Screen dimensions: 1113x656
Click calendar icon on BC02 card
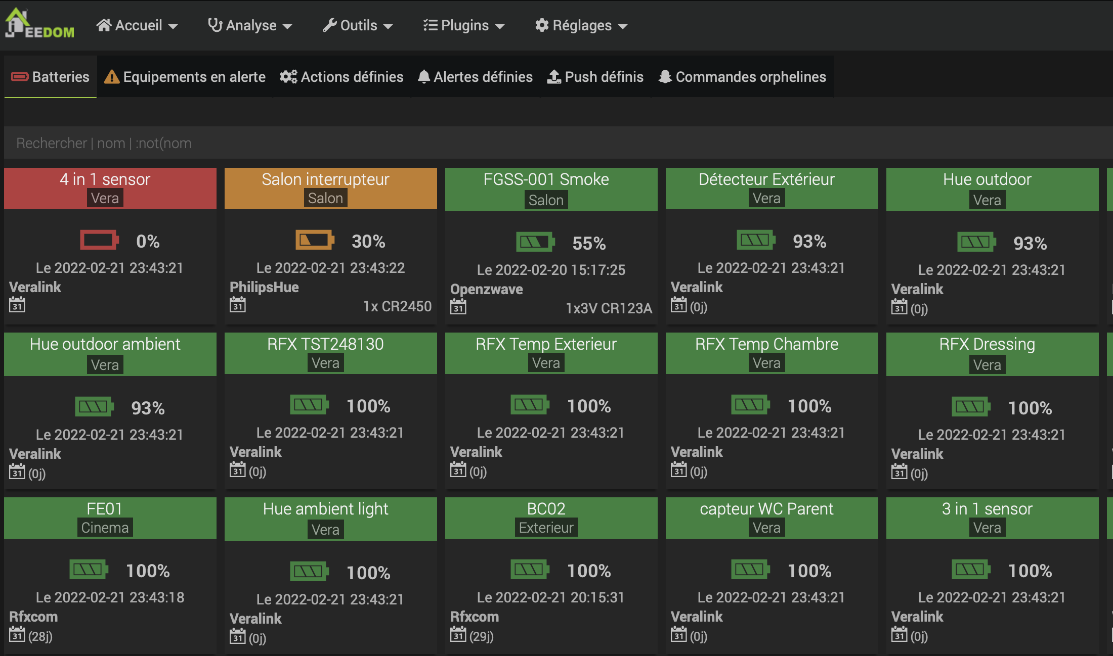point(458,634)
